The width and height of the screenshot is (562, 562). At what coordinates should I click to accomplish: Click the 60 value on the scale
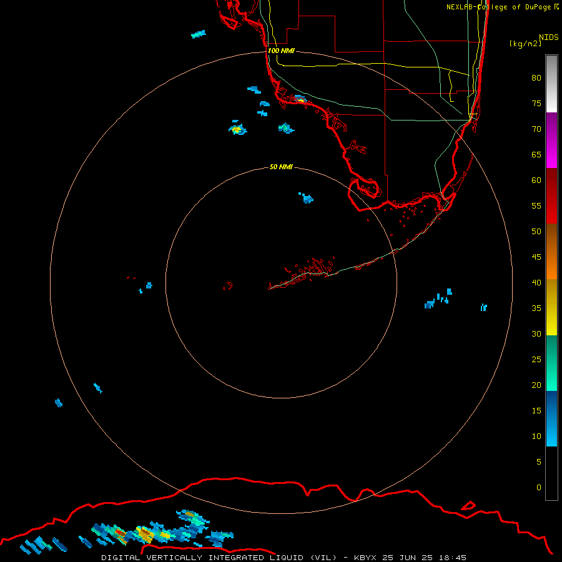pos(536,180)
